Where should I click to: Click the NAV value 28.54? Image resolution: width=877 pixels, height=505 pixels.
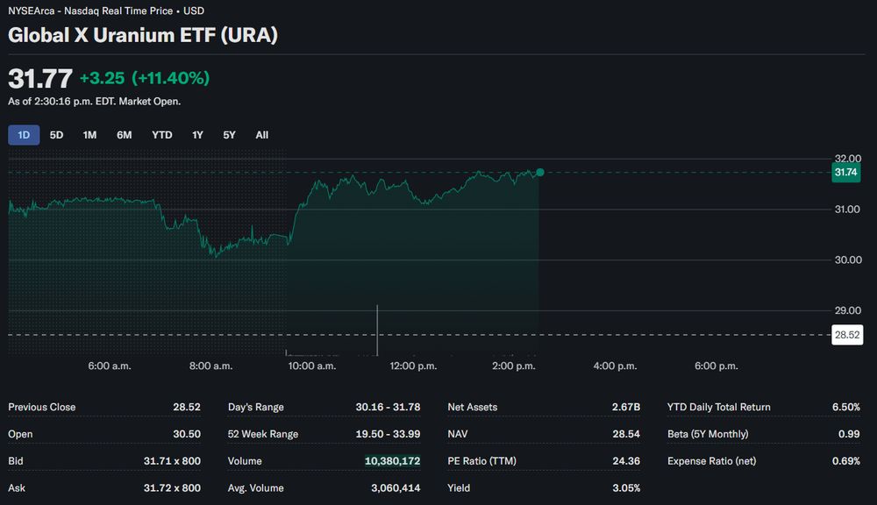tap(626, 434)
